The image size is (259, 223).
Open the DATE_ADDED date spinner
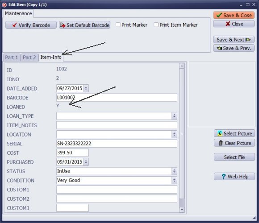point(86,88)
